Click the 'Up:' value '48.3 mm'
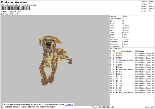This screenshot has width=155, height=109. (126, 30)
